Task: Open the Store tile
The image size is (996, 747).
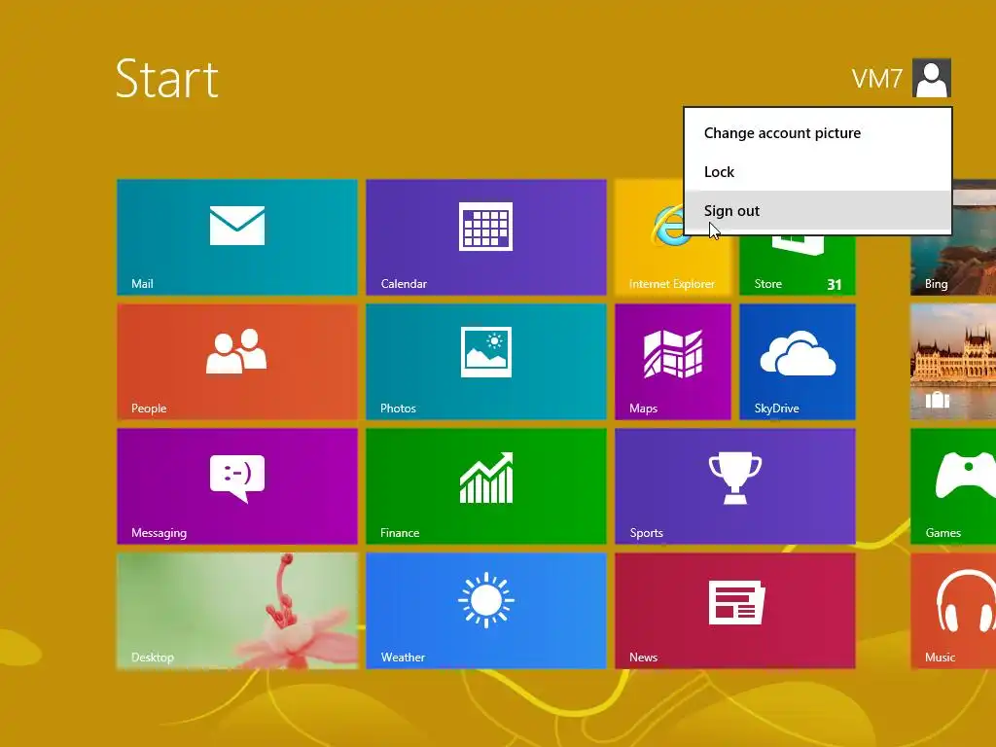Action: (798, 266)
